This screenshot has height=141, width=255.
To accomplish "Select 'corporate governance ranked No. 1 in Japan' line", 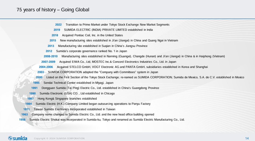I will (x=92, y=51).
